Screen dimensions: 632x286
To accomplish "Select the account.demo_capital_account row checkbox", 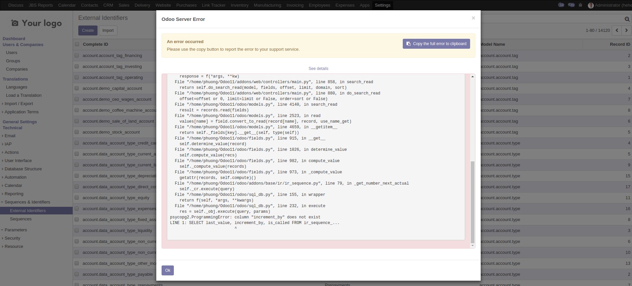I will tap(77, 88).
